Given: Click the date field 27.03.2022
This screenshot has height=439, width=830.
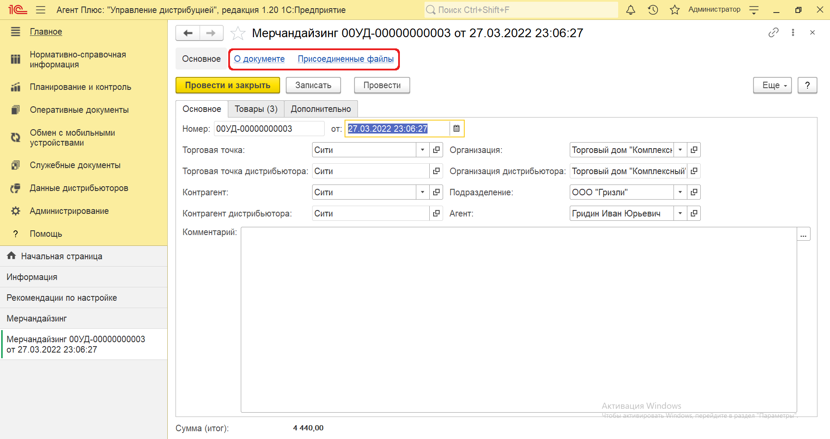Looking at the screenshot, I should tap(397, 128).
